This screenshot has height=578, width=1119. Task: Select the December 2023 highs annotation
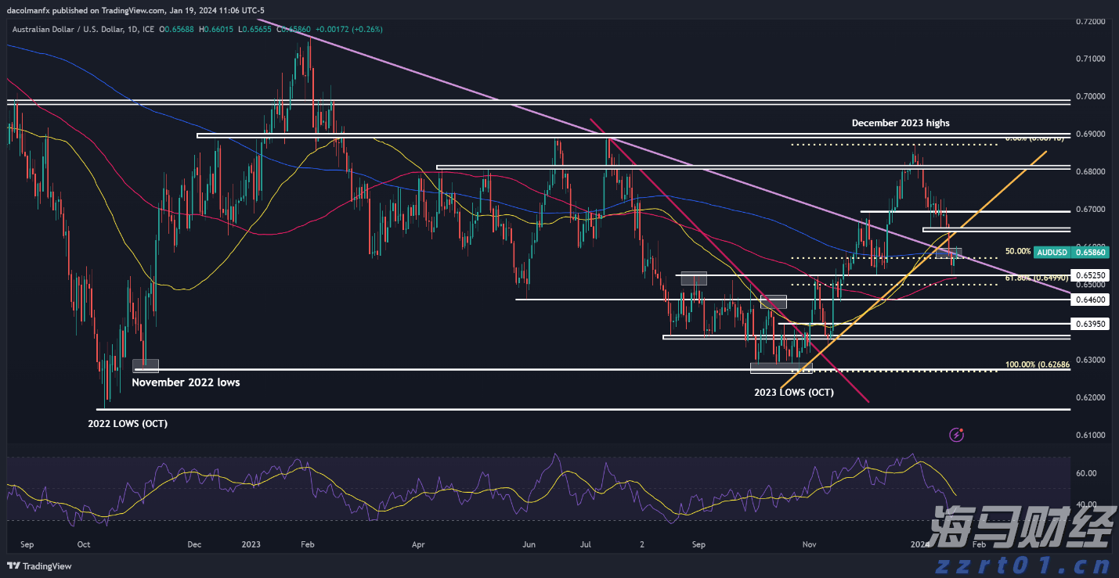click(901, 123)
